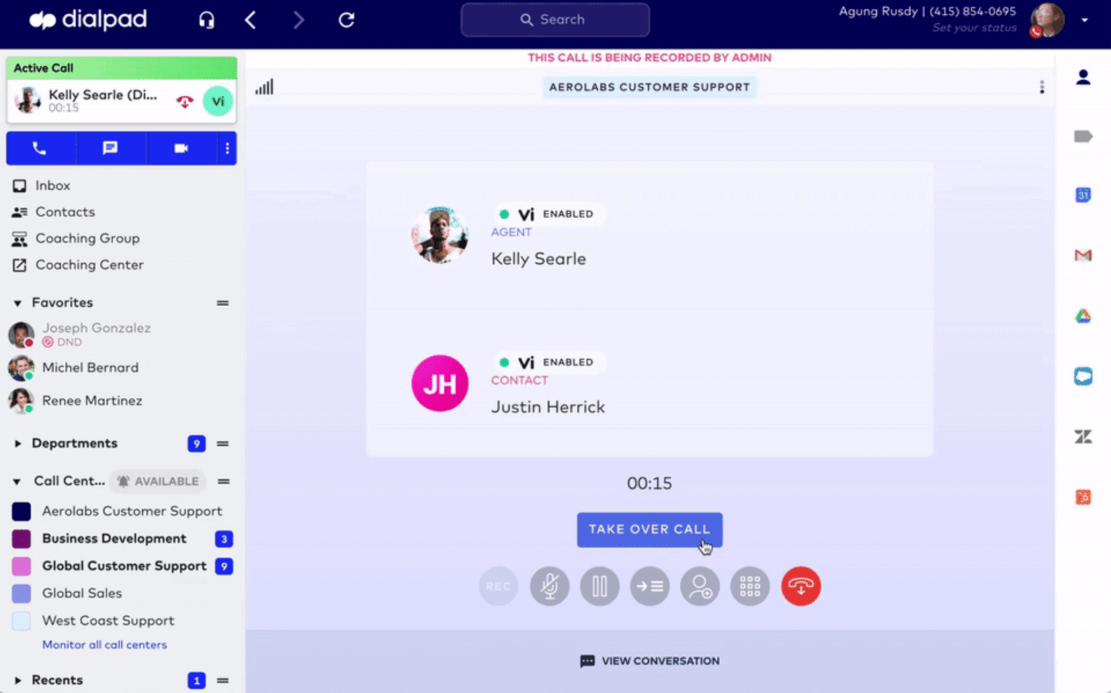Click Recents reorder handle
Viewport: 1111px width, 693px height.
223,680
